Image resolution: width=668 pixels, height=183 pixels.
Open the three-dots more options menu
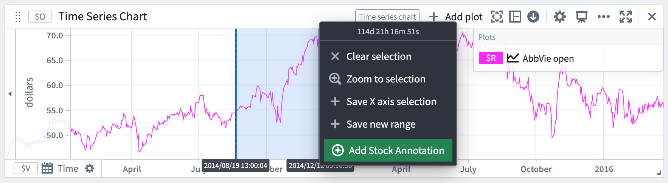(603, 17)
